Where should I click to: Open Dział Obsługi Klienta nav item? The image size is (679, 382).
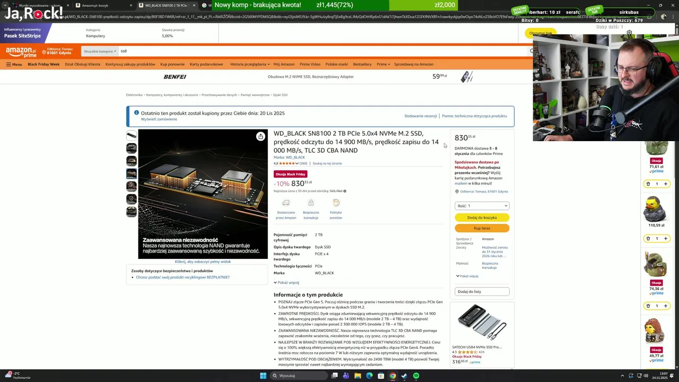coord(82,64)
